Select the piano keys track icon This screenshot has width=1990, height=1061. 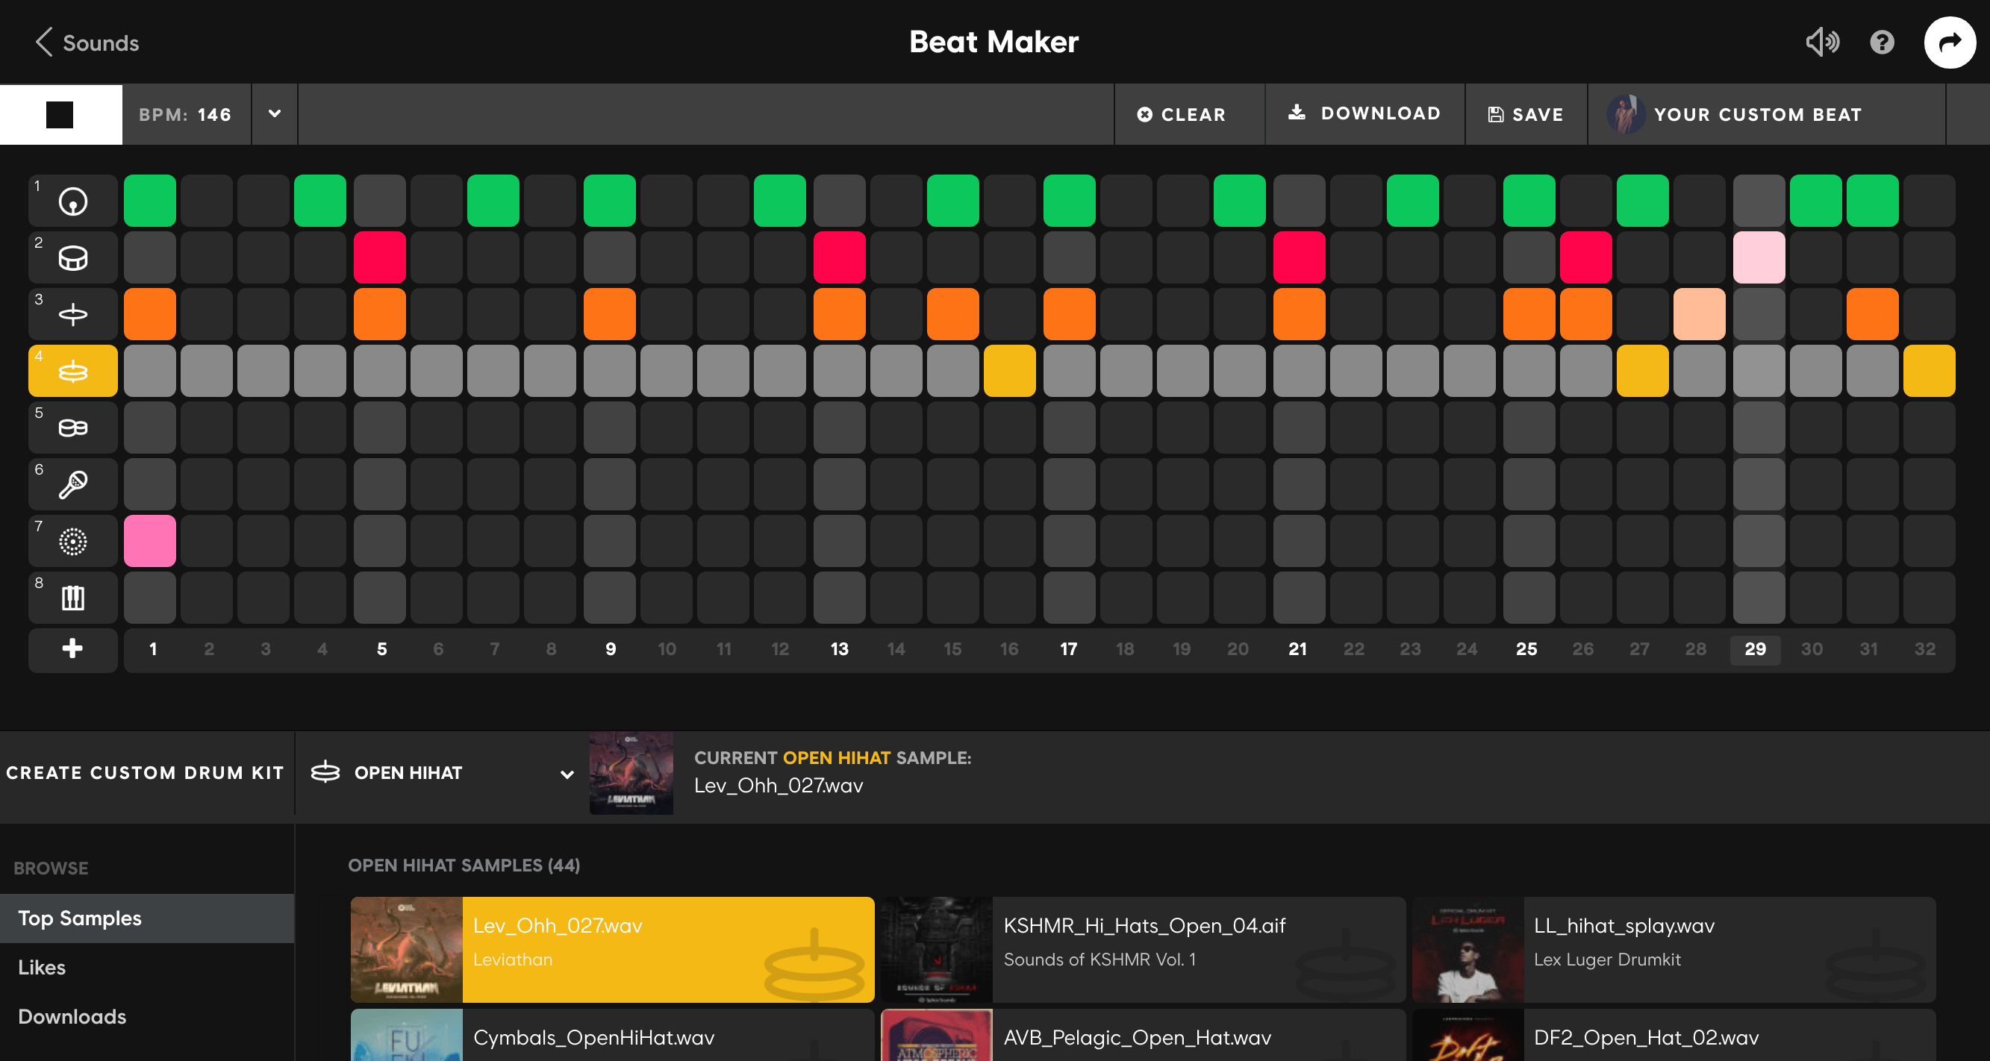(72, 598)
